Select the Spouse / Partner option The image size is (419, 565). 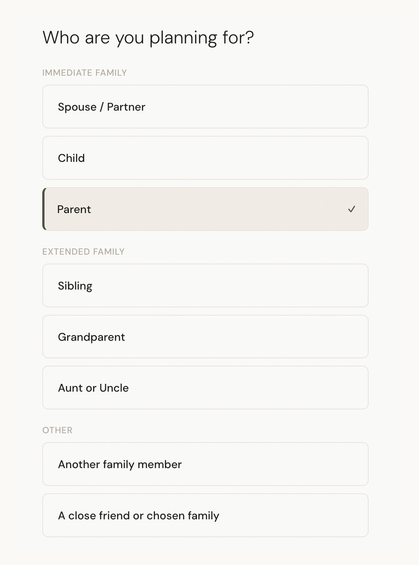[x=205, y=107]
